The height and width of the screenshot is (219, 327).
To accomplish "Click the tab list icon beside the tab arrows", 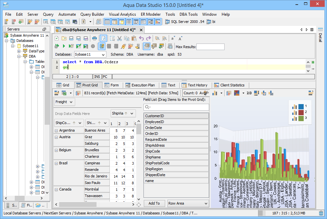I will tap(312, 30).
